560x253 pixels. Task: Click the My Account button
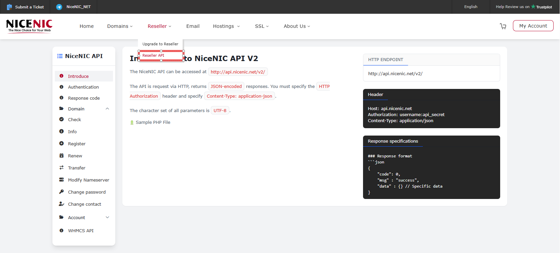(533, 26)
